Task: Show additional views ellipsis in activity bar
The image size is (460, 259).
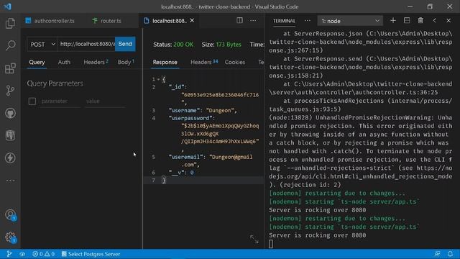Action: (x=10, y=181)
